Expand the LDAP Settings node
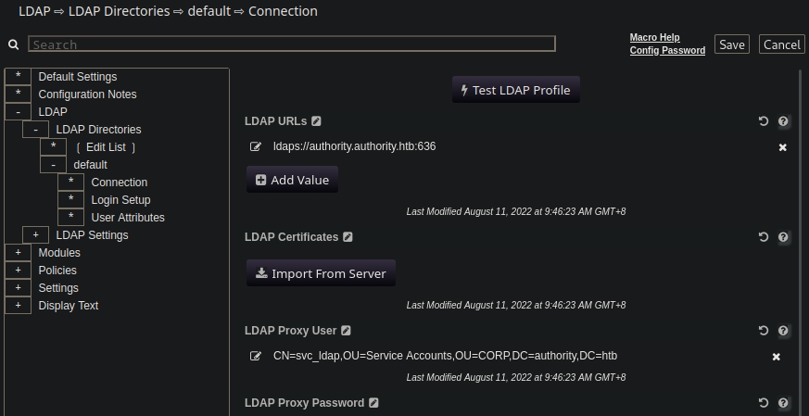This screenshot has width=809, height=416. (x=35, y=235)
